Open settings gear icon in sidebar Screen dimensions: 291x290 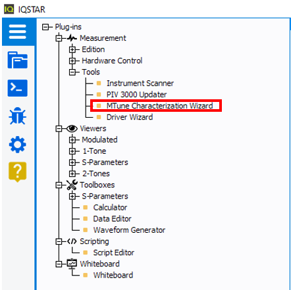tap(18, 145)
